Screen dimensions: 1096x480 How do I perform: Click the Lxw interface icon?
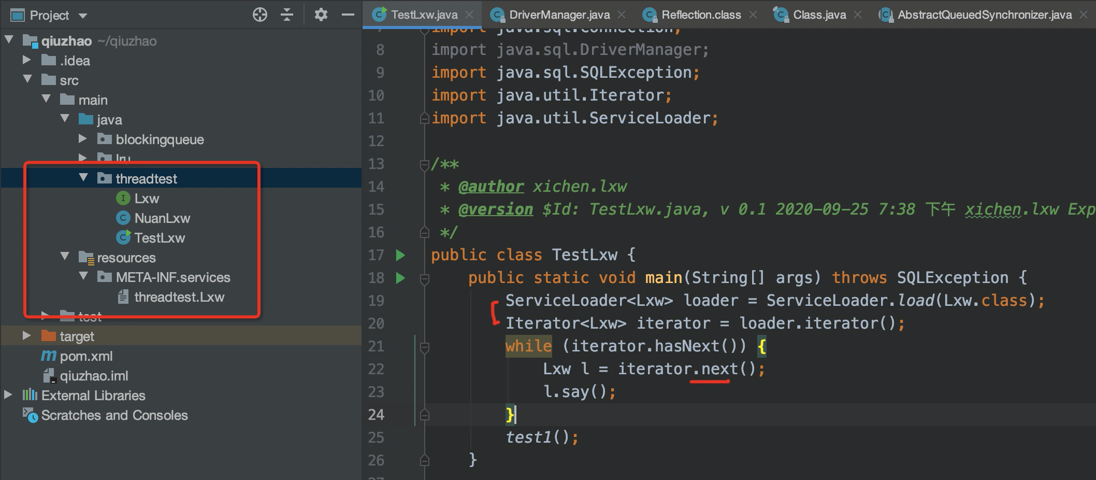click(x=123, y=198)
